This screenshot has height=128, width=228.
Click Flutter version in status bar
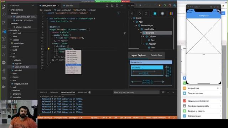(138, 118)
